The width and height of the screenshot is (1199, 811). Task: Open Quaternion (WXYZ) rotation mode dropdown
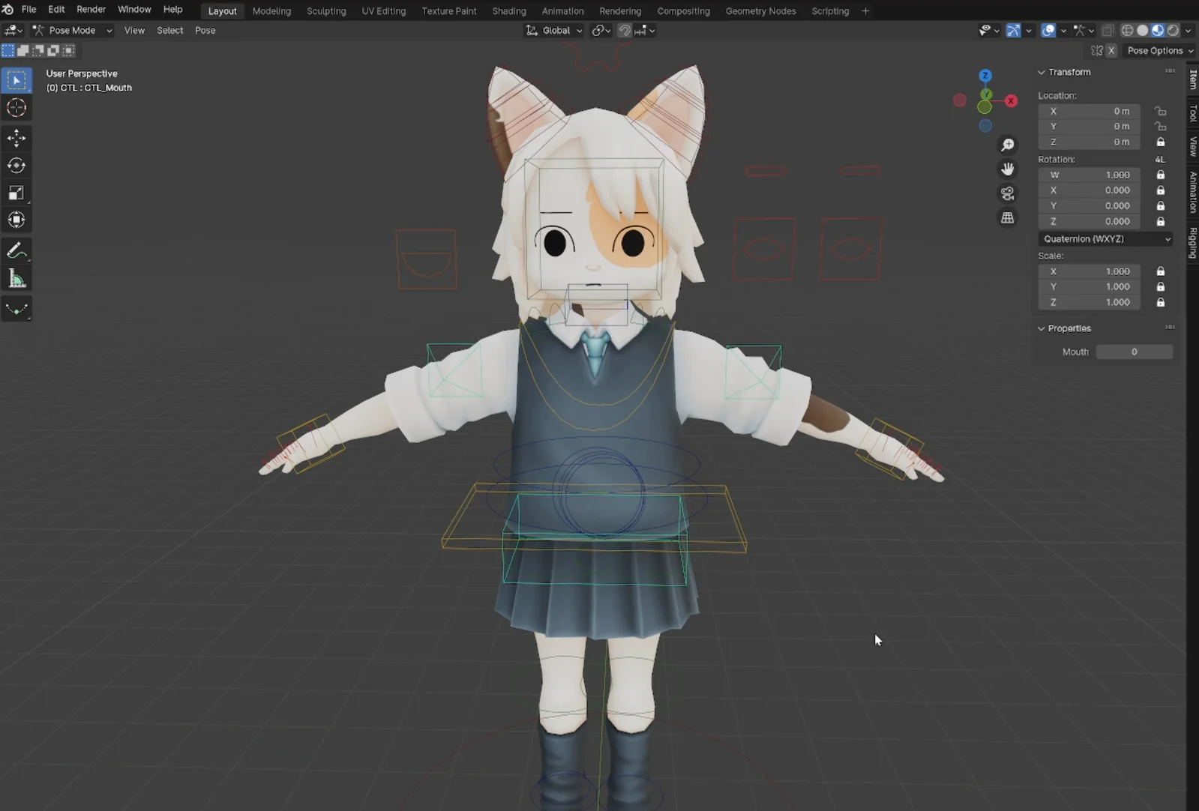click(1106, 239)
